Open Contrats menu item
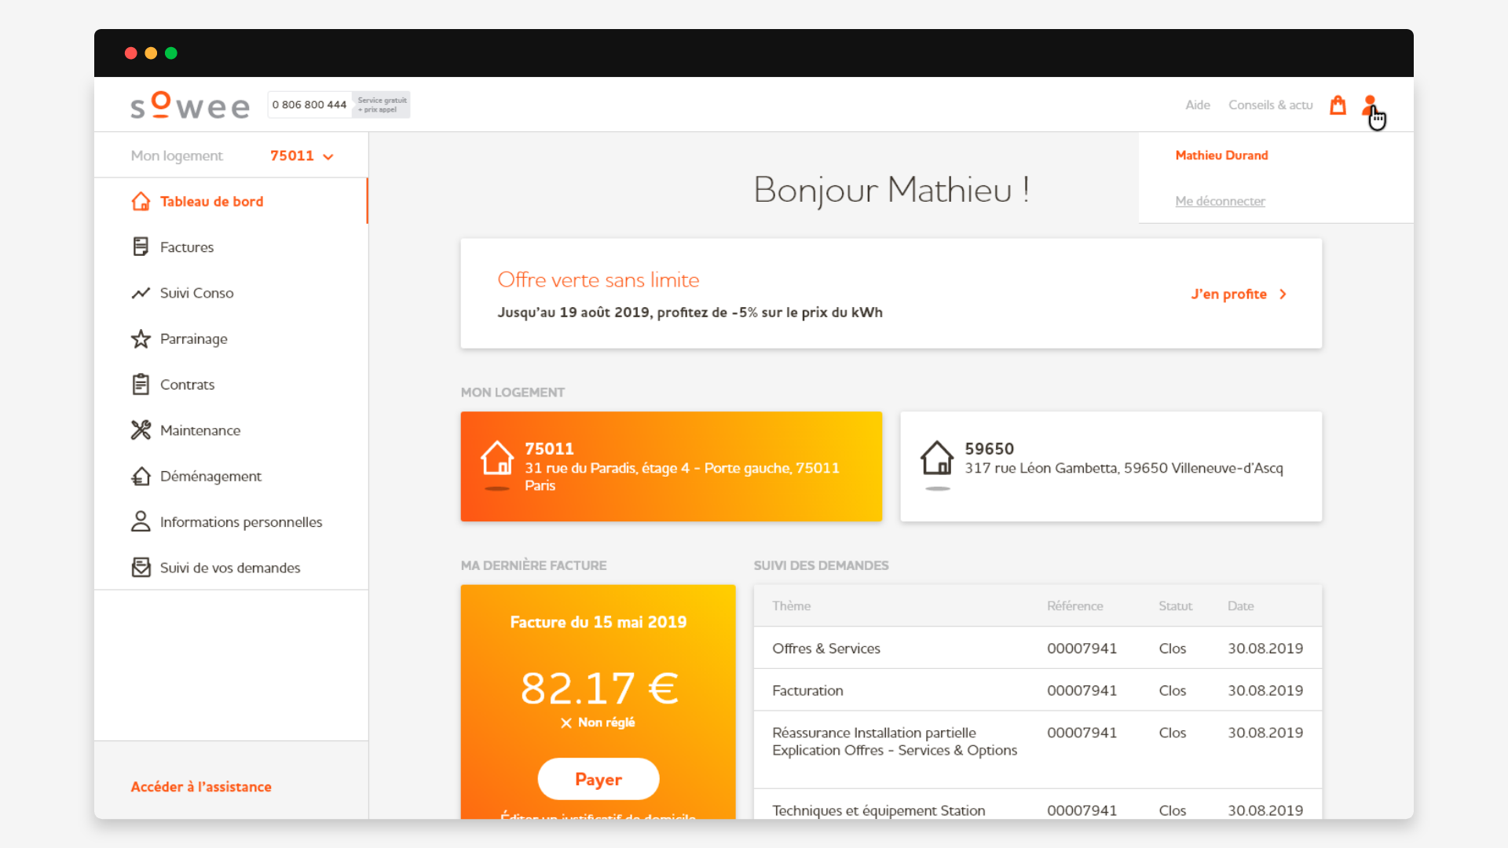Viewport: 1508px width, 848px height. coord(187,385)
